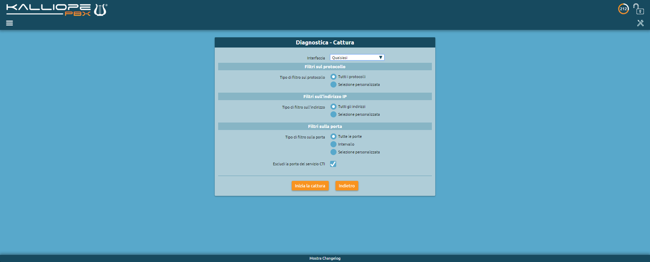This screenshot has height=262, width=650.
Task: Select Selezione personalizzata for the IP address filter
Action: coord(333,114)
